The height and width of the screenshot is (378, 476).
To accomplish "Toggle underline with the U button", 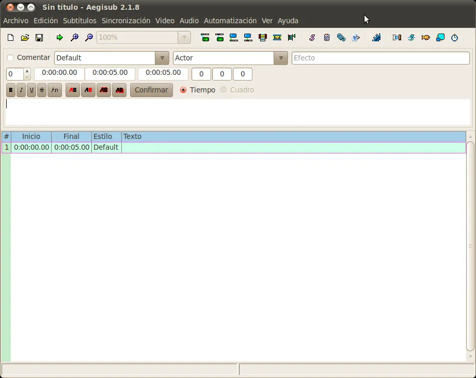I will pyautogui.click(x=31, y=90).
